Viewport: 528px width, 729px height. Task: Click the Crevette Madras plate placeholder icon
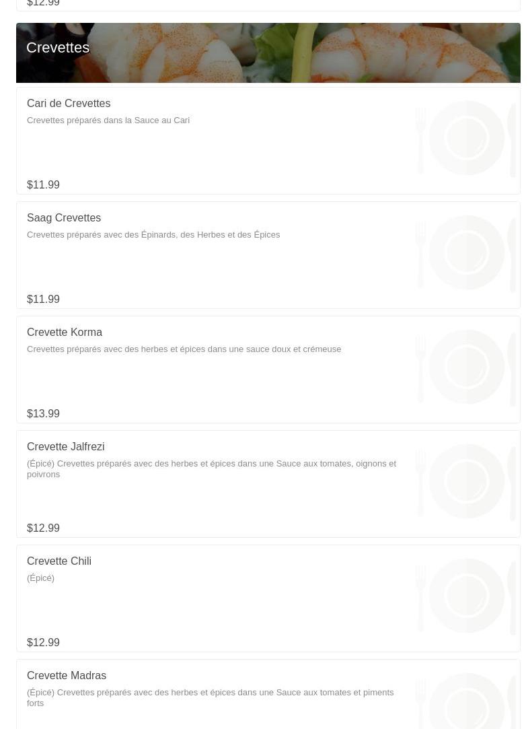(466, 703)
